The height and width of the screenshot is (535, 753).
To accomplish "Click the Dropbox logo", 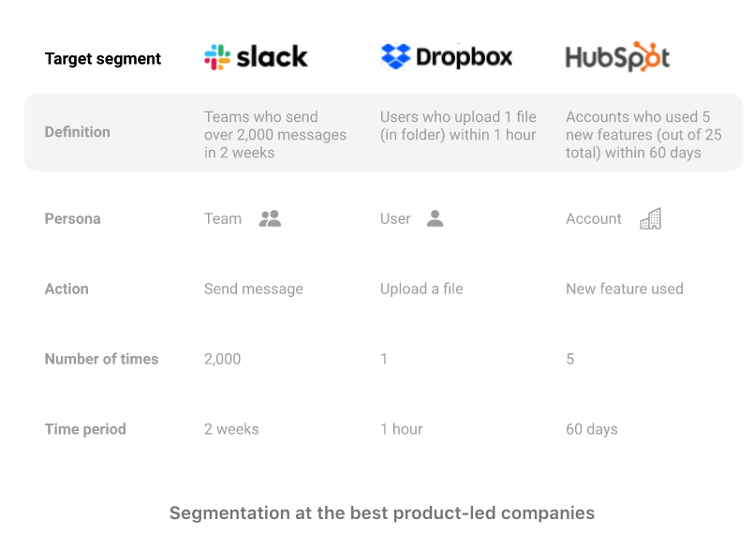I will point(447,57).
